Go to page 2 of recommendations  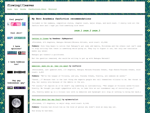click(x=87, y=31)
